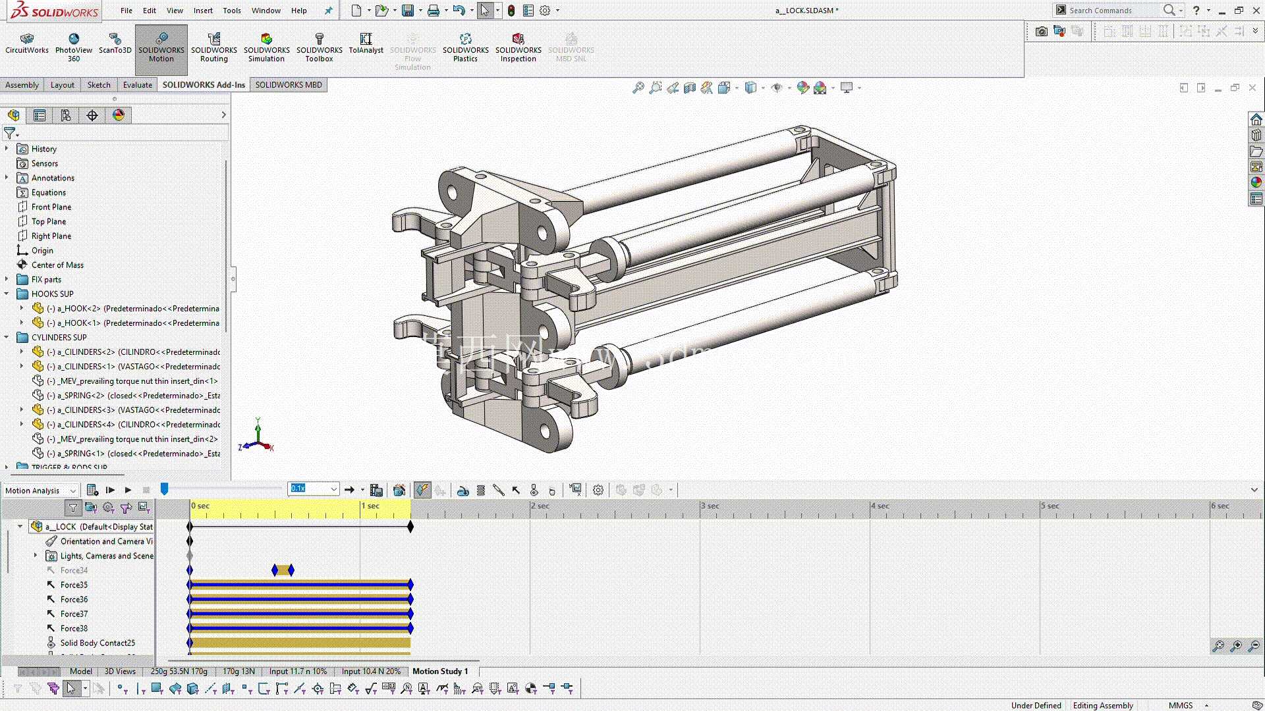Open Motion Study Properties gear

pyautogui.click(x=598, y=490)
